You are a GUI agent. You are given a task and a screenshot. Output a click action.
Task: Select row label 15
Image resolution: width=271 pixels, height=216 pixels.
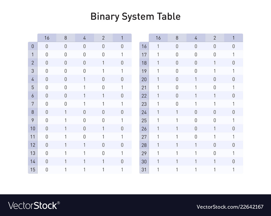click(33, 170)
